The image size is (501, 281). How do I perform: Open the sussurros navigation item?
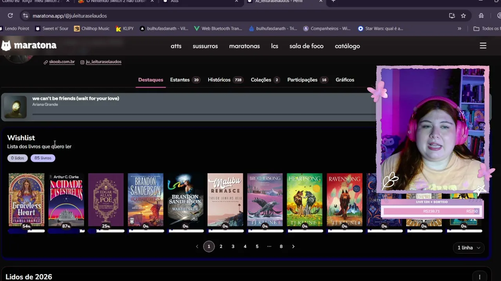pyautogui.click(x=205, y=46)
